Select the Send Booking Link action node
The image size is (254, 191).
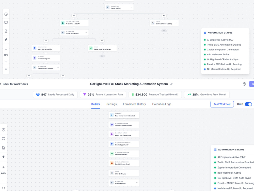(46, 58)
